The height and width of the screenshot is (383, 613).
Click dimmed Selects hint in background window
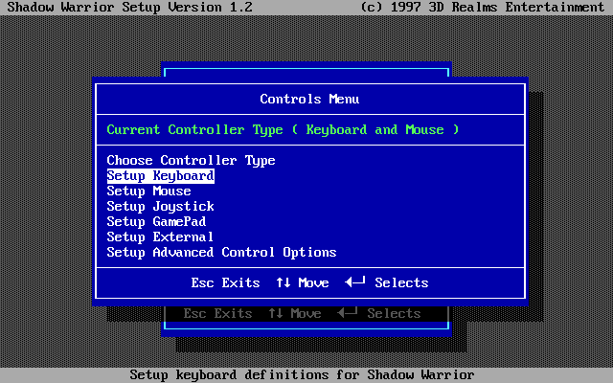379,313
